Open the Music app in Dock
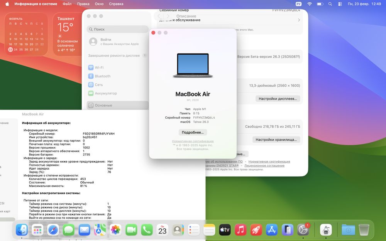 (240, 230)
